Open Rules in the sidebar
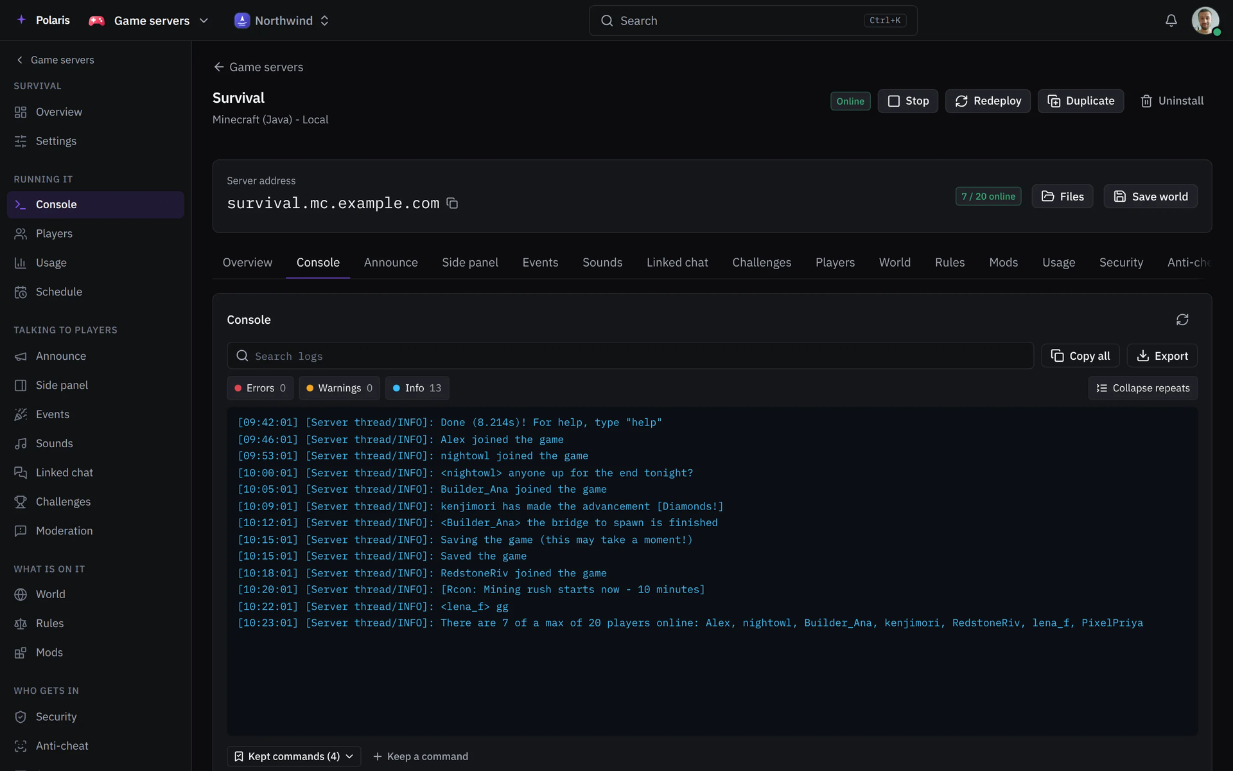 [96, 623]
